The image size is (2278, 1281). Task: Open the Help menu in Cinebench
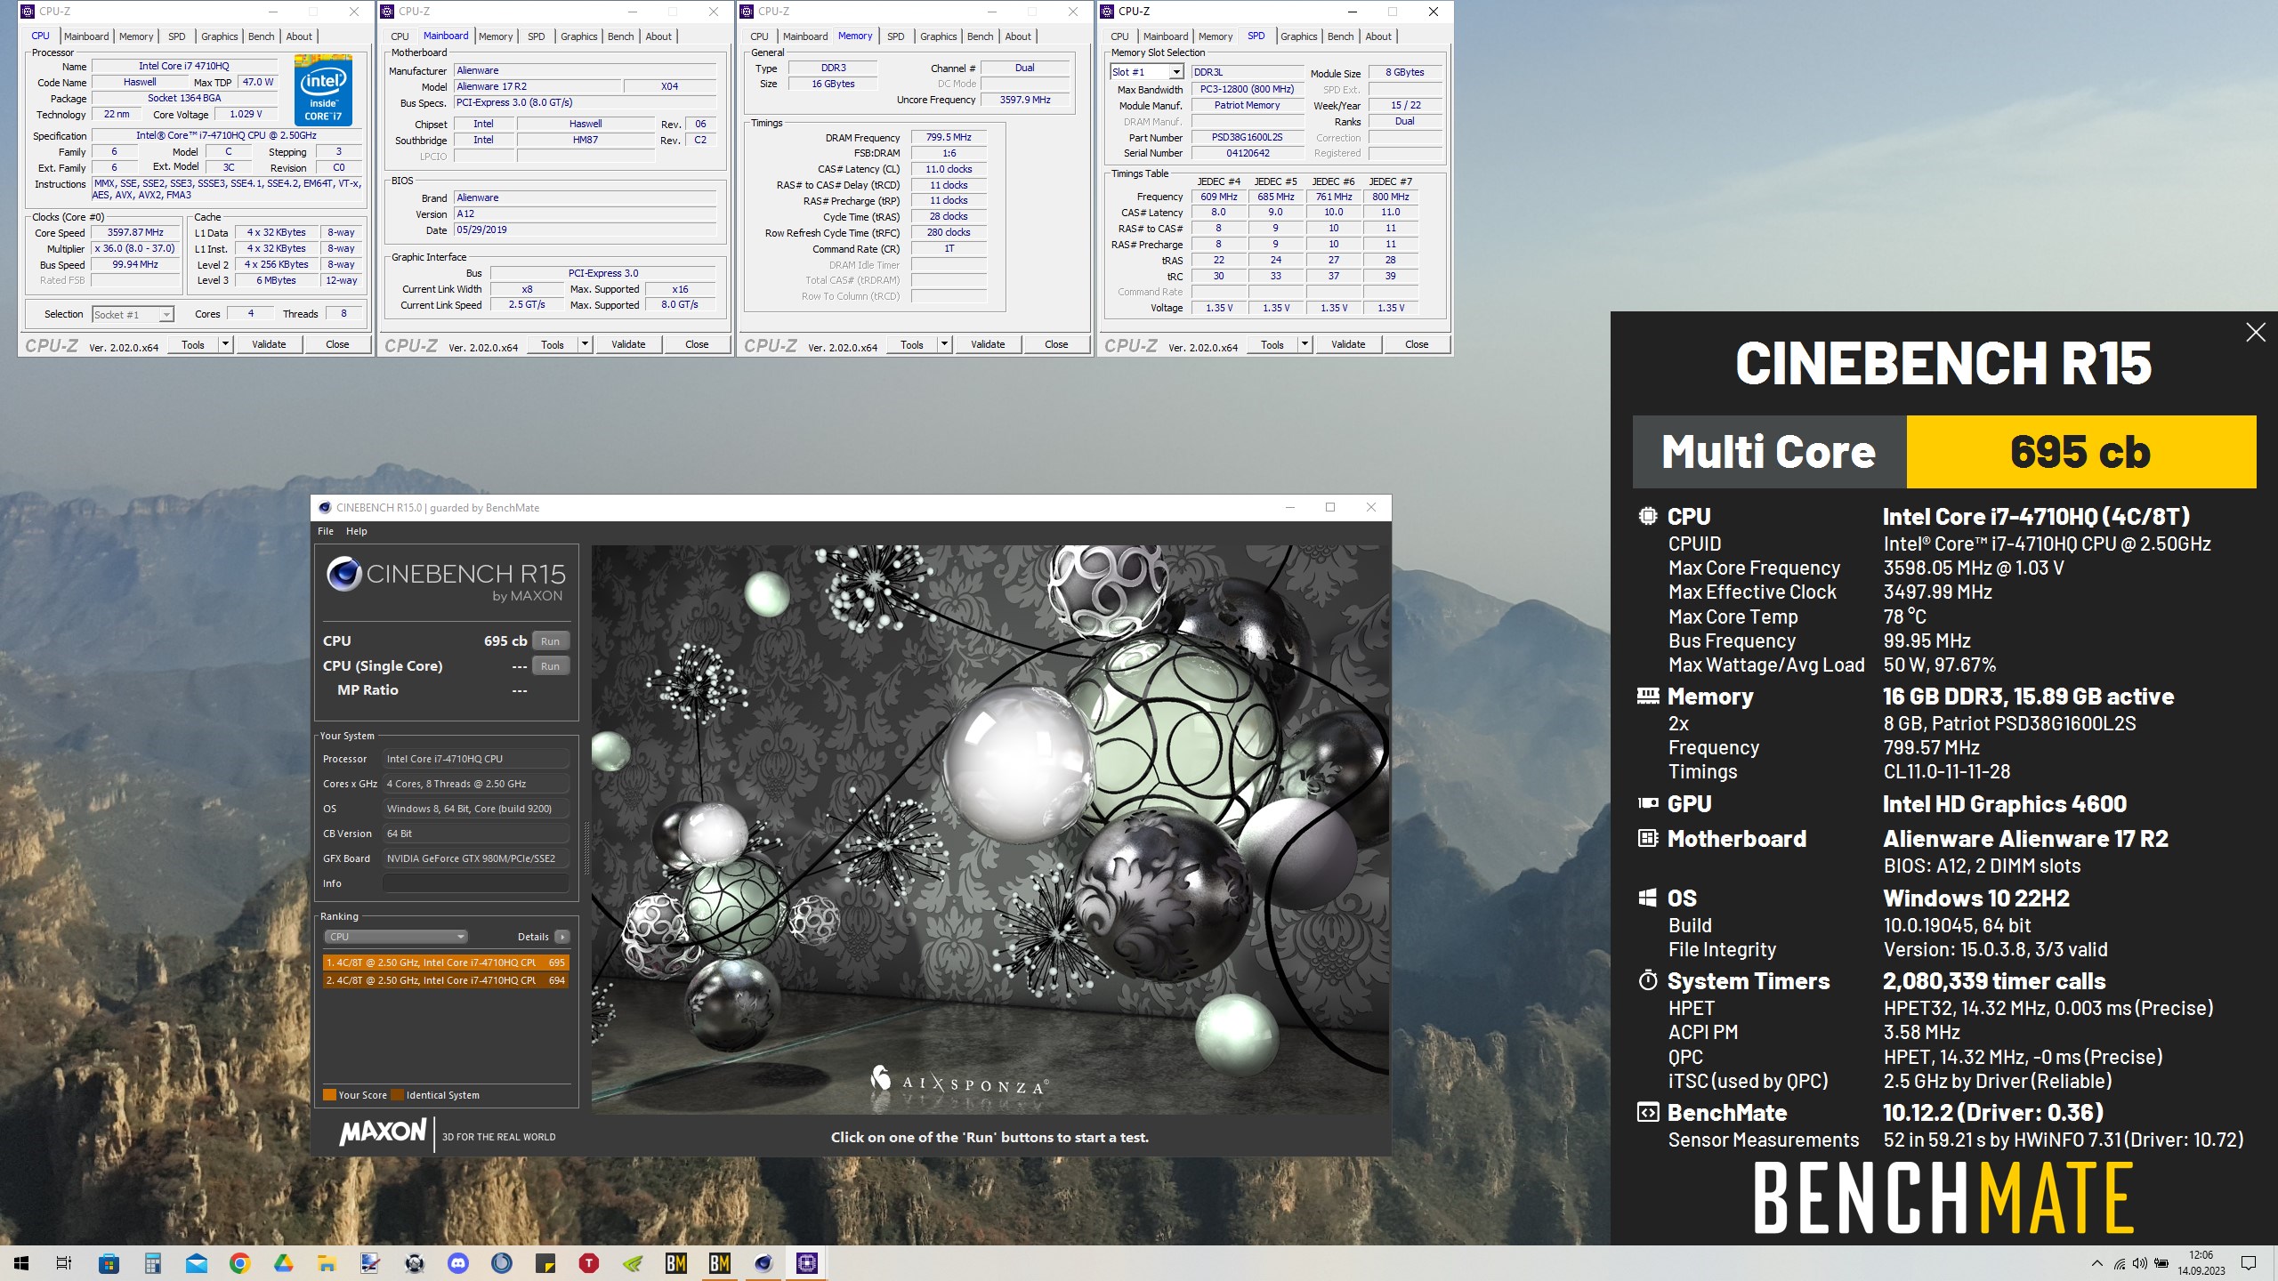[357, 531]
